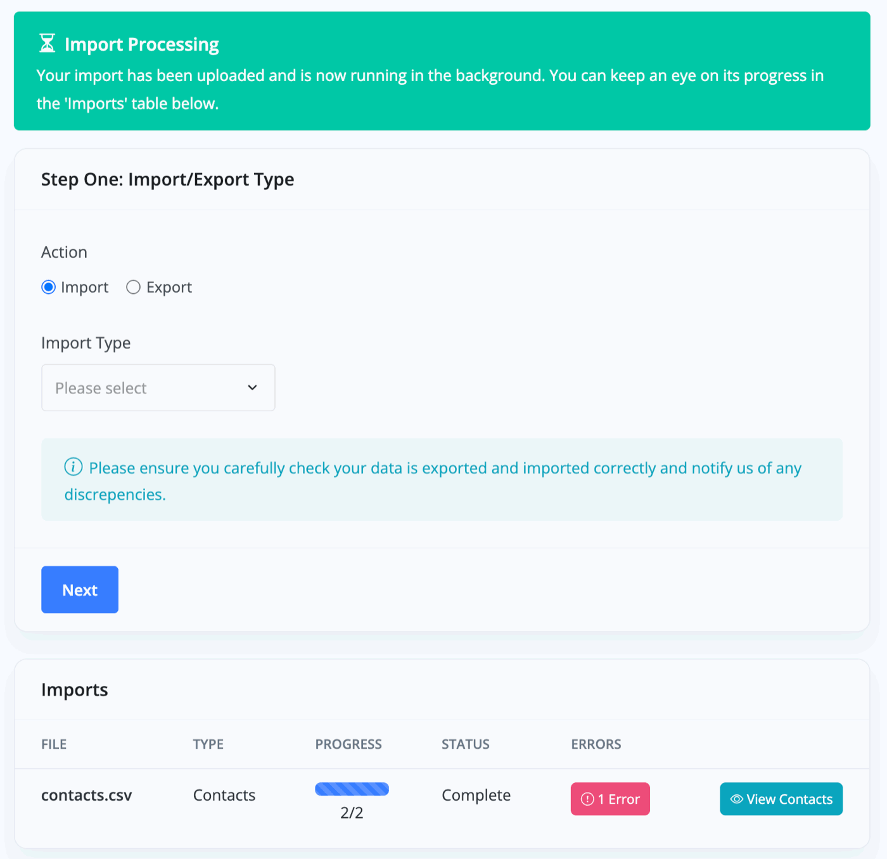The width and height of the screenshot is (887, 859).
Task: Show the 1 Error badge details
Action: click(610, 799)
